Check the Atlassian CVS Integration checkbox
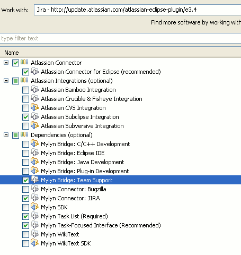 coord(25,108)
